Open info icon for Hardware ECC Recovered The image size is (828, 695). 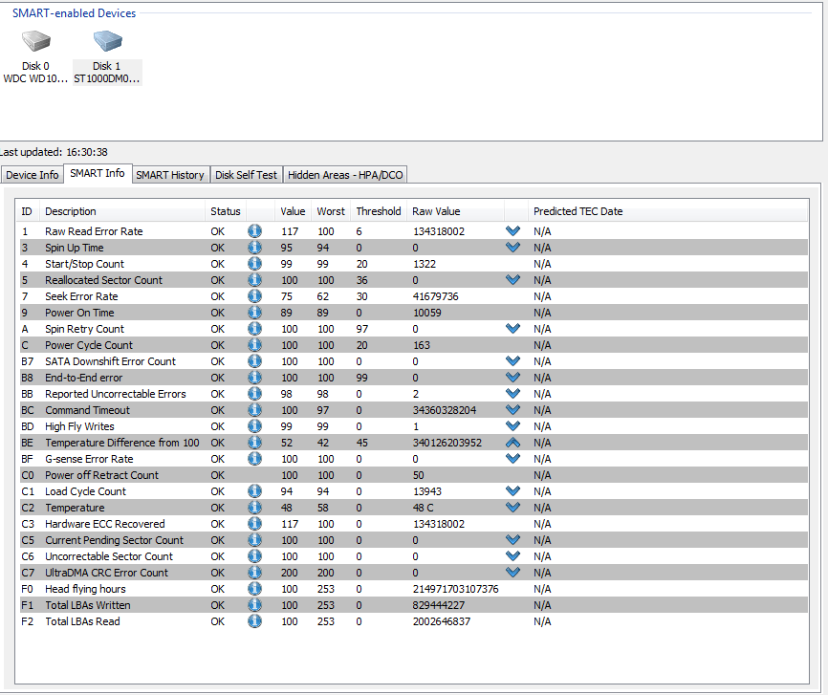click(x=254, y=524)
